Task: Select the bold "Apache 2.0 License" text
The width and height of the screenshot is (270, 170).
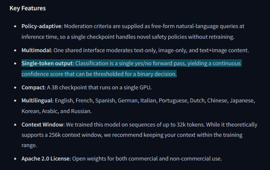Action: coord(46,159)
